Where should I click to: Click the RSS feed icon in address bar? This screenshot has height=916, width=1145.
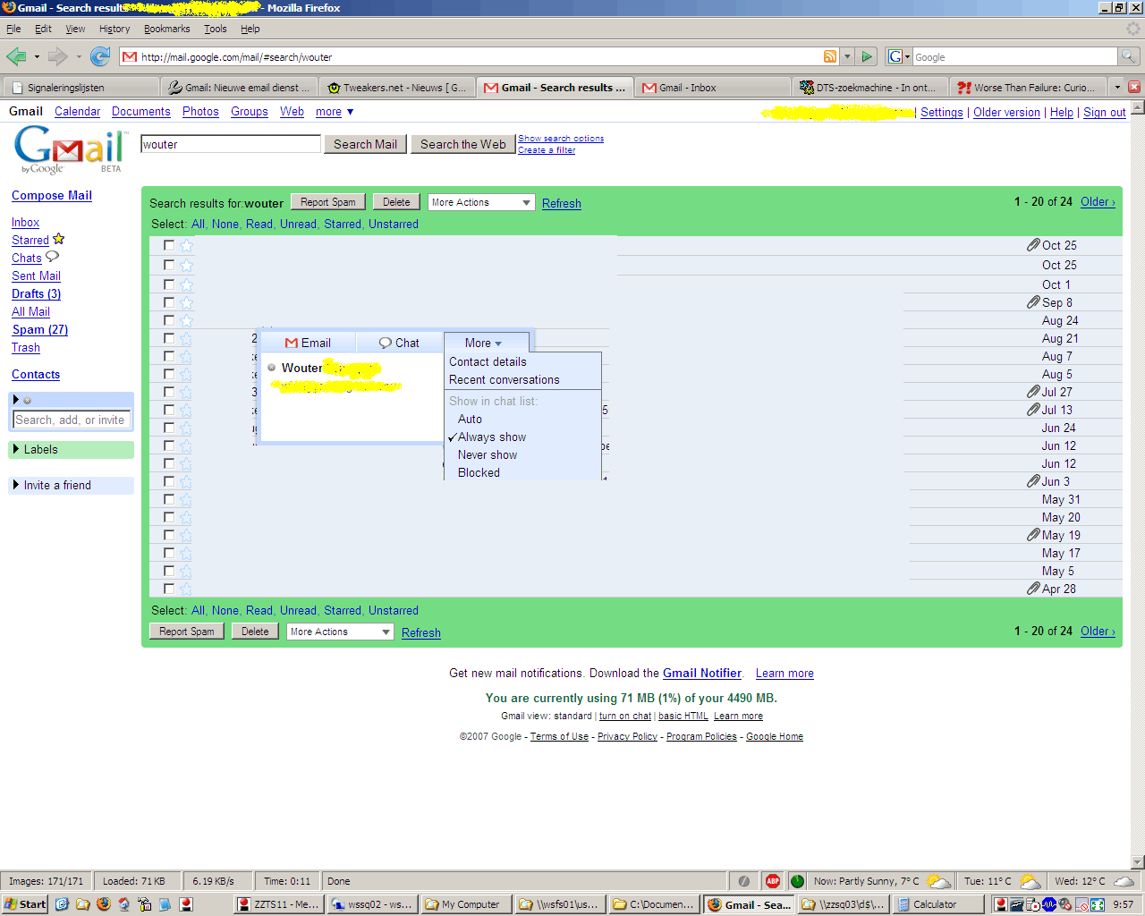click(x=830, y=56)
